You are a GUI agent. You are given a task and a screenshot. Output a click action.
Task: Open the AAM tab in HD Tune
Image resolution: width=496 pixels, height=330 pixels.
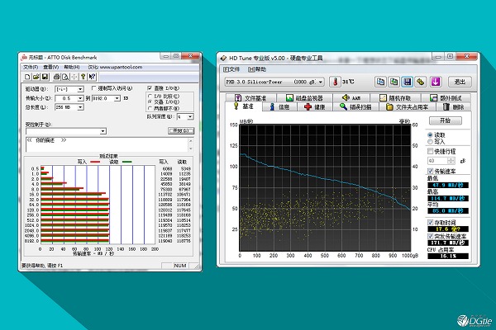tap(351, 98)
